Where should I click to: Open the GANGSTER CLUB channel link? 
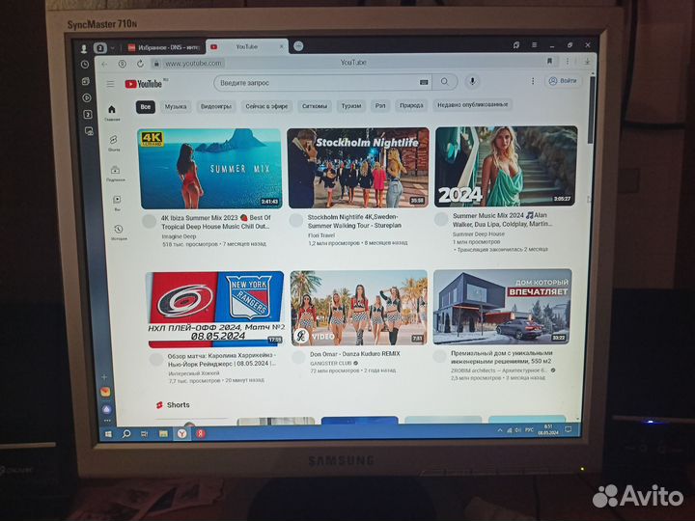tap(331, 363)
